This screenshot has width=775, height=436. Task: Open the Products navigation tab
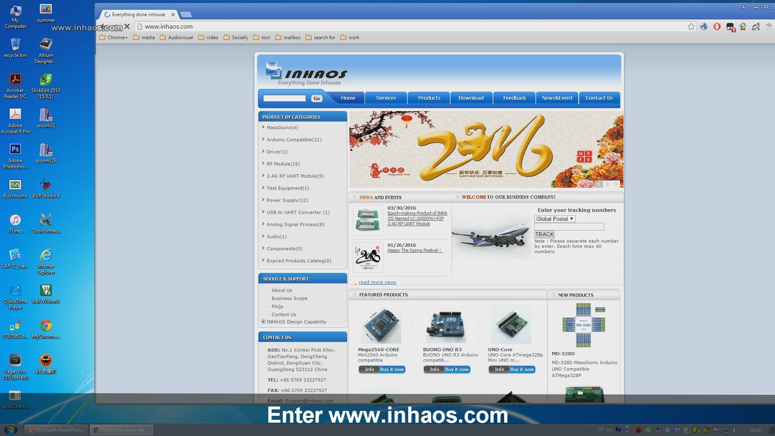(x=429, y=98)
